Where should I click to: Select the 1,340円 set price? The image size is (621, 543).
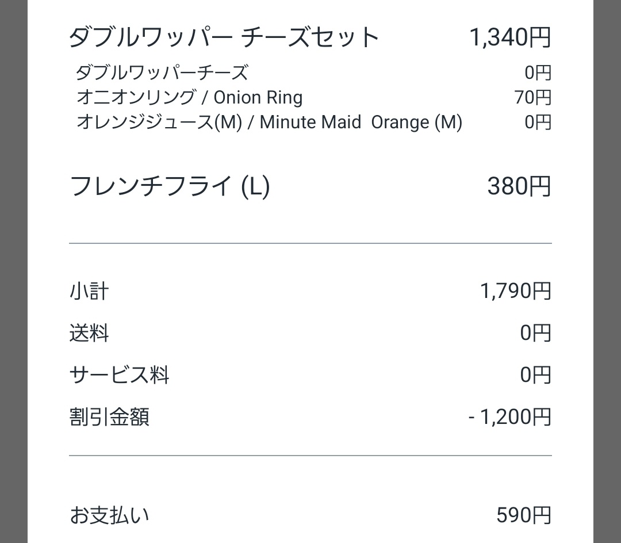point(510,38)
